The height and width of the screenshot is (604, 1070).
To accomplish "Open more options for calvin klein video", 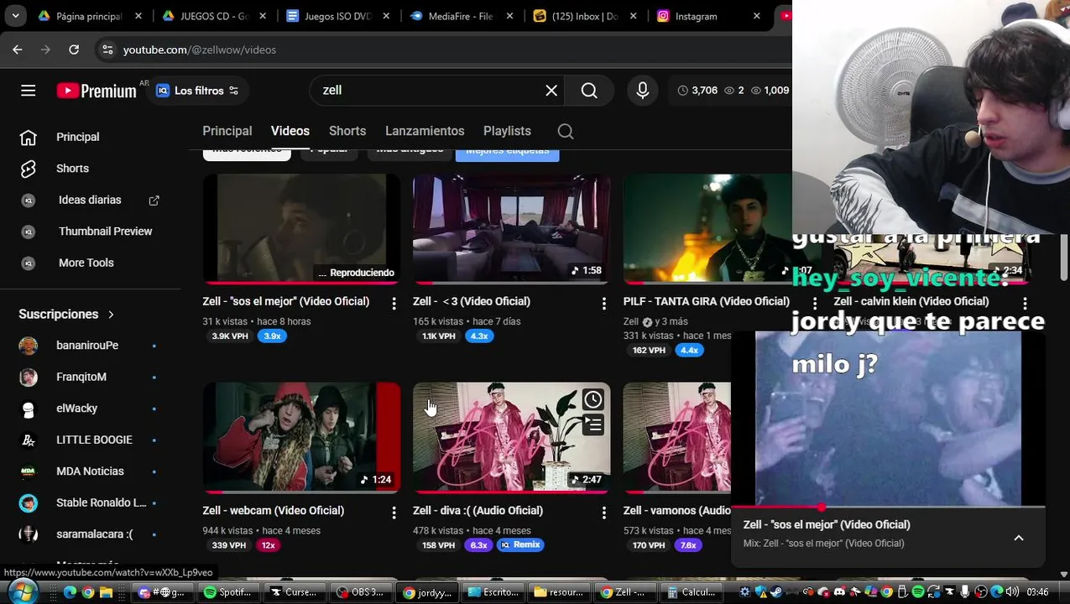I will pyautogui.click(x=1025, y=304).
